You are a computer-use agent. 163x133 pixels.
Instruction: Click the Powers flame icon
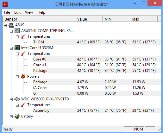click(x=23, y=76)
